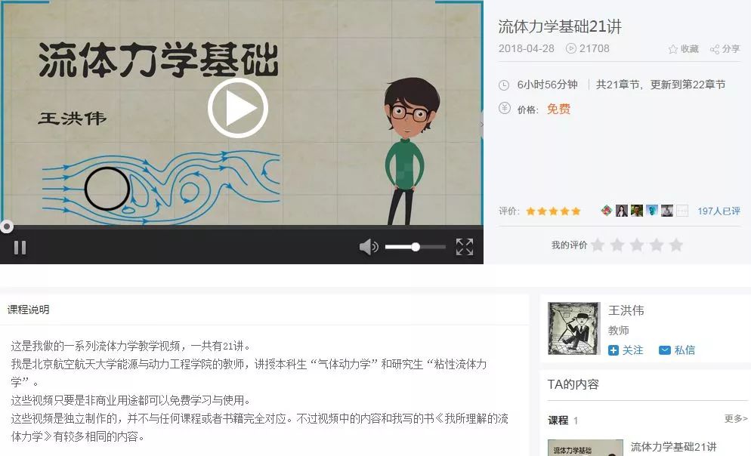Select the third star in 我的评价
The image size is (751, 456).
coord(636,245)
